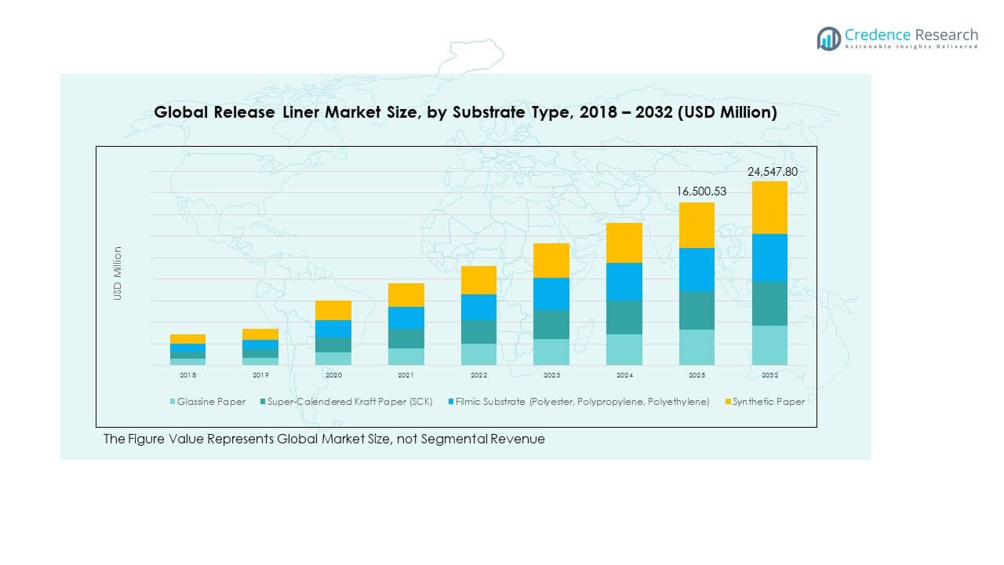This screenshot has height=565, width=1004.
Task: Select the Synthetic Paper legend label
Action: (x=769, y=402)
